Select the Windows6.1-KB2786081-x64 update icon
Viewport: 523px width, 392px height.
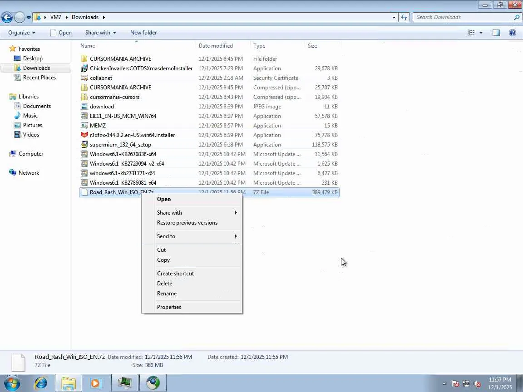point(84,183)
